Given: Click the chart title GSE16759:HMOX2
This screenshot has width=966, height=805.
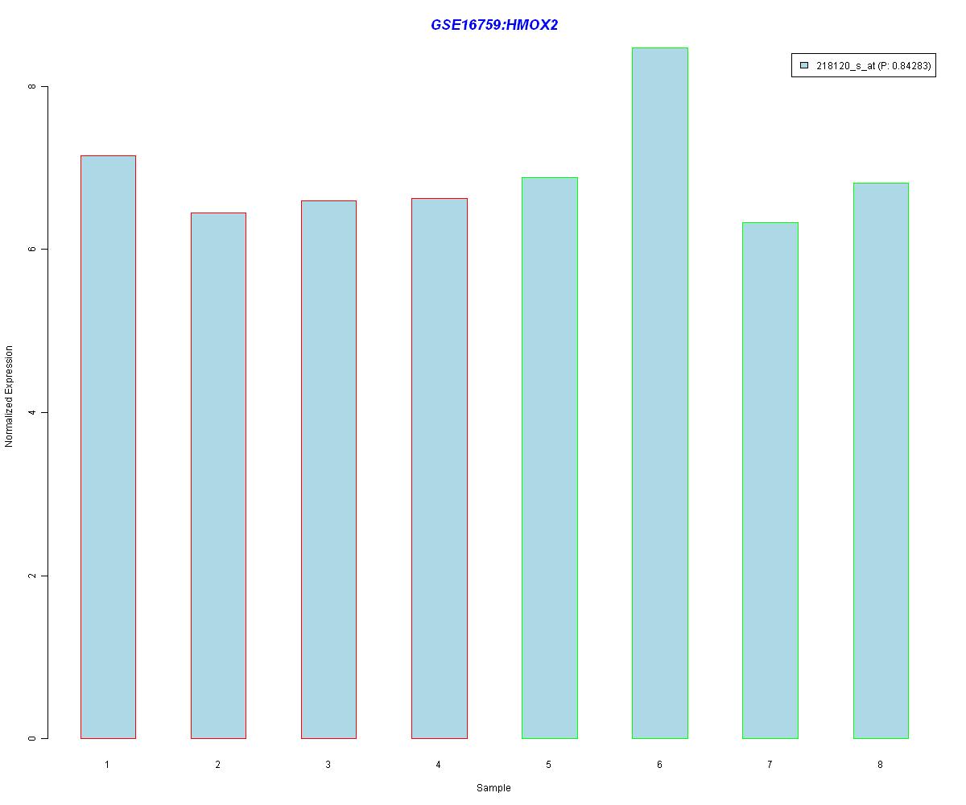Looking at the screenshot, I should pos(494,25).
